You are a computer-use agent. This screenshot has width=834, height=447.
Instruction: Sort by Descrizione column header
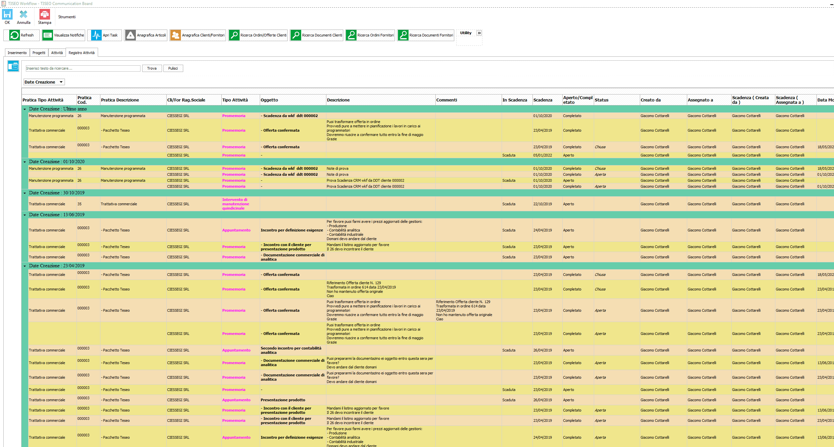coord(381,100)
